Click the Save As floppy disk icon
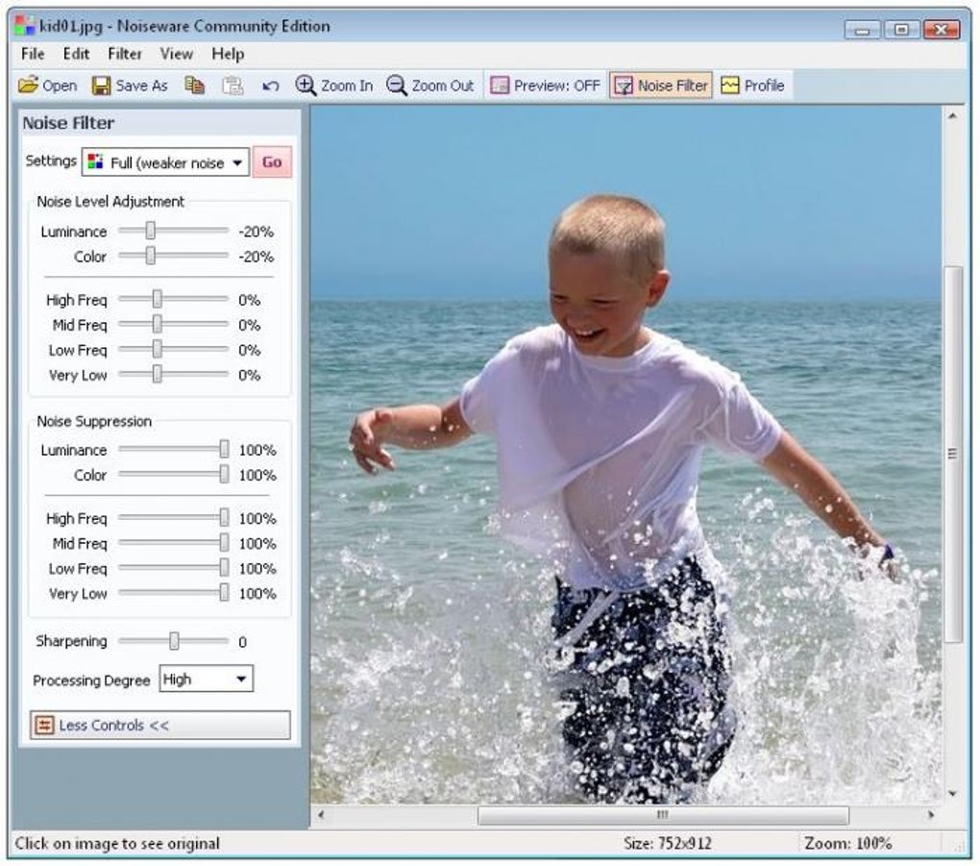The image size is (980, 866). click(x=101, y=85)
